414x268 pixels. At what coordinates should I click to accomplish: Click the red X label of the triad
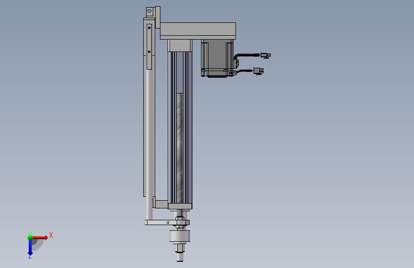coord(51,235)
